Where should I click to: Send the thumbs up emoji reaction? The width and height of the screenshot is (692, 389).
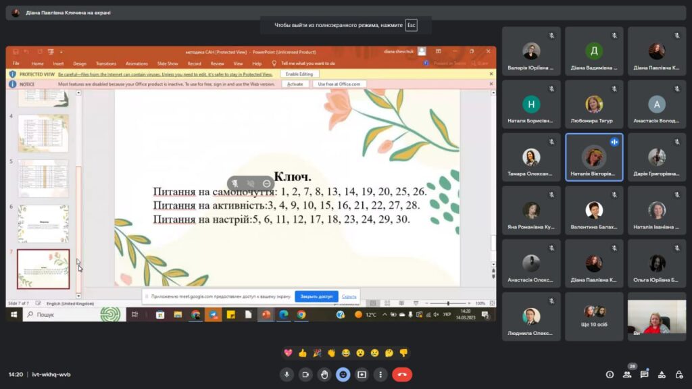pyautogui.click(x=302, y=353)
